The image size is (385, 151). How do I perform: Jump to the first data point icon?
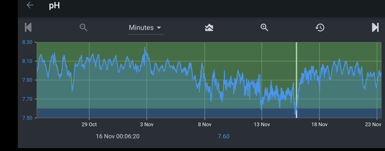pos(28,28)
